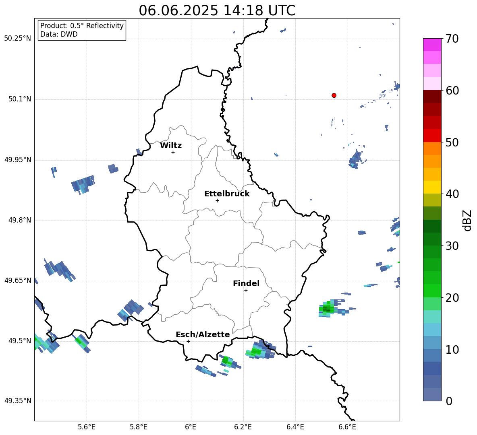Click the 50 tick on the colorbar

[x=452, y=142]
